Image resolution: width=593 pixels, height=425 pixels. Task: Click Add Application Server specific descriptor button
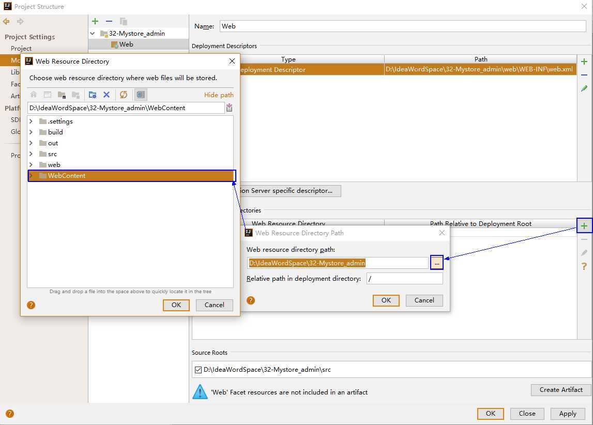[291, 191]
